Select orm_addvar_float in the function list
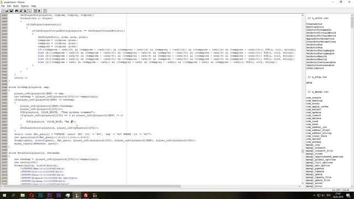The width and height of the screenshot is (354, 199). (x=318, y=130)
